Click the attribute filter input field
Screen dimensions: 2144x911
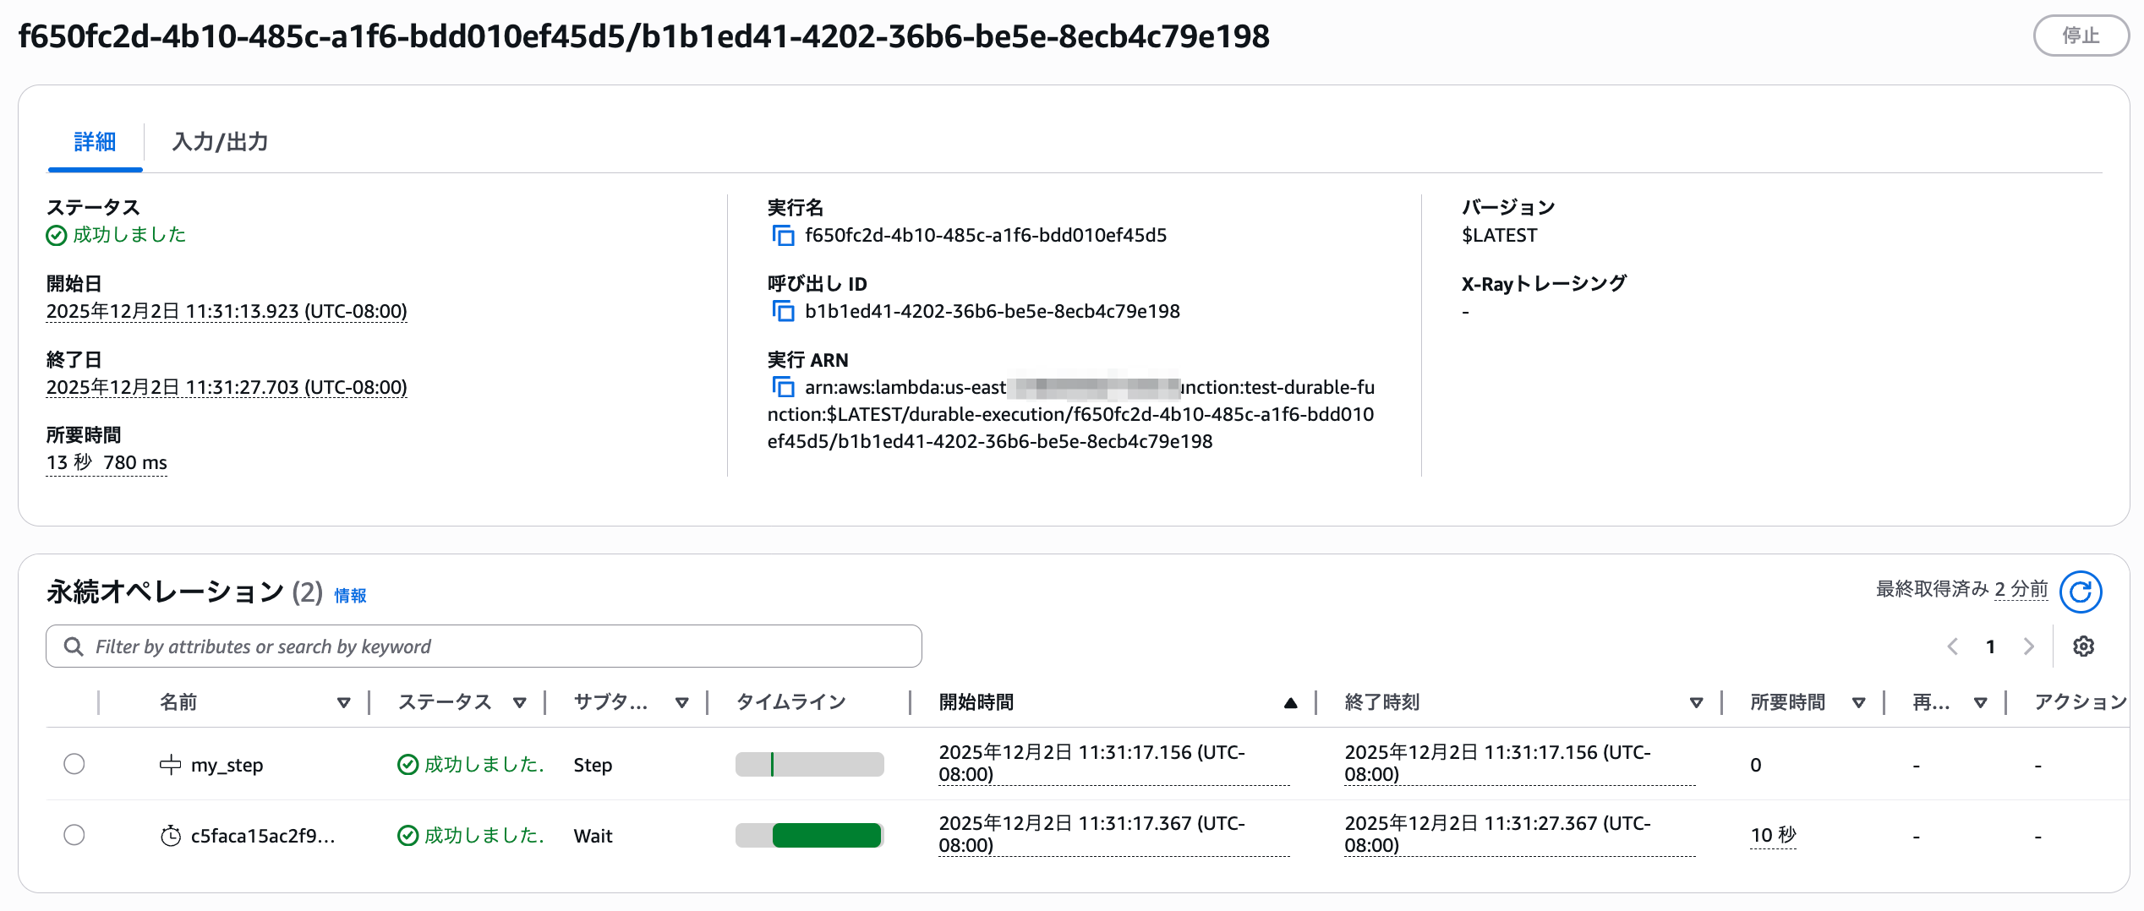423,646
